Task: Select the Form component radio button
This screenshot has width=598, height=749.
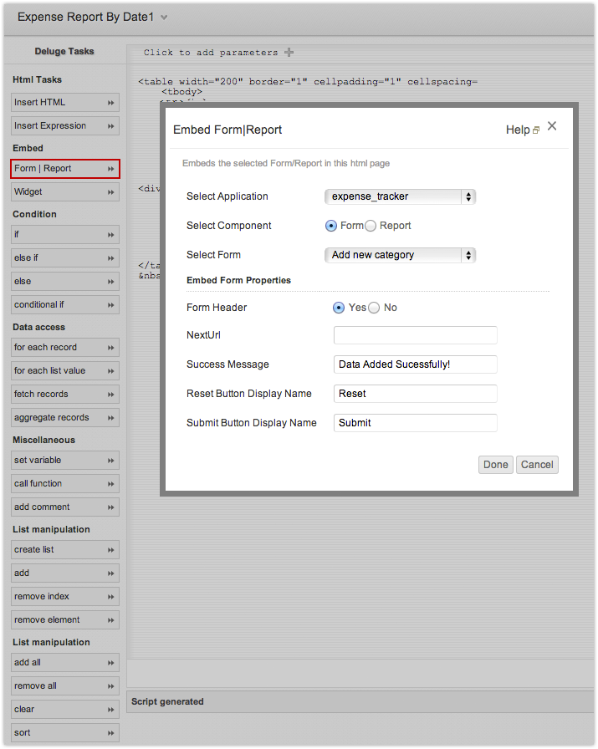Action: coord(331,226)
